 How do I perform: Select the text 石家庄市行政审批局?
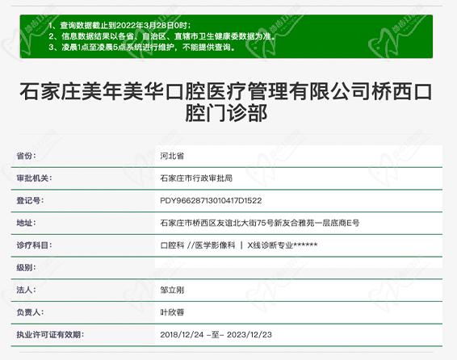(196, 178)
